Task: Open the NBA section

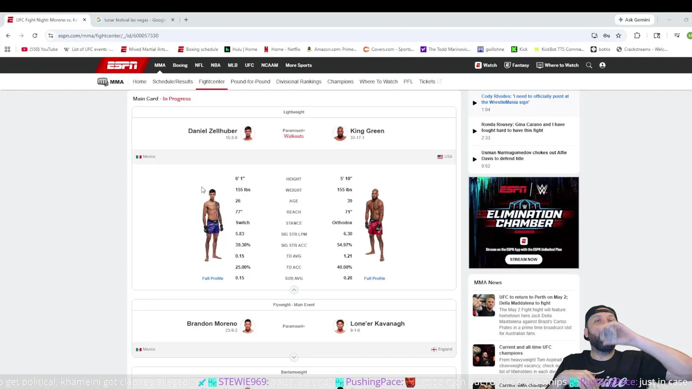Action: click(x=216, y=65)
